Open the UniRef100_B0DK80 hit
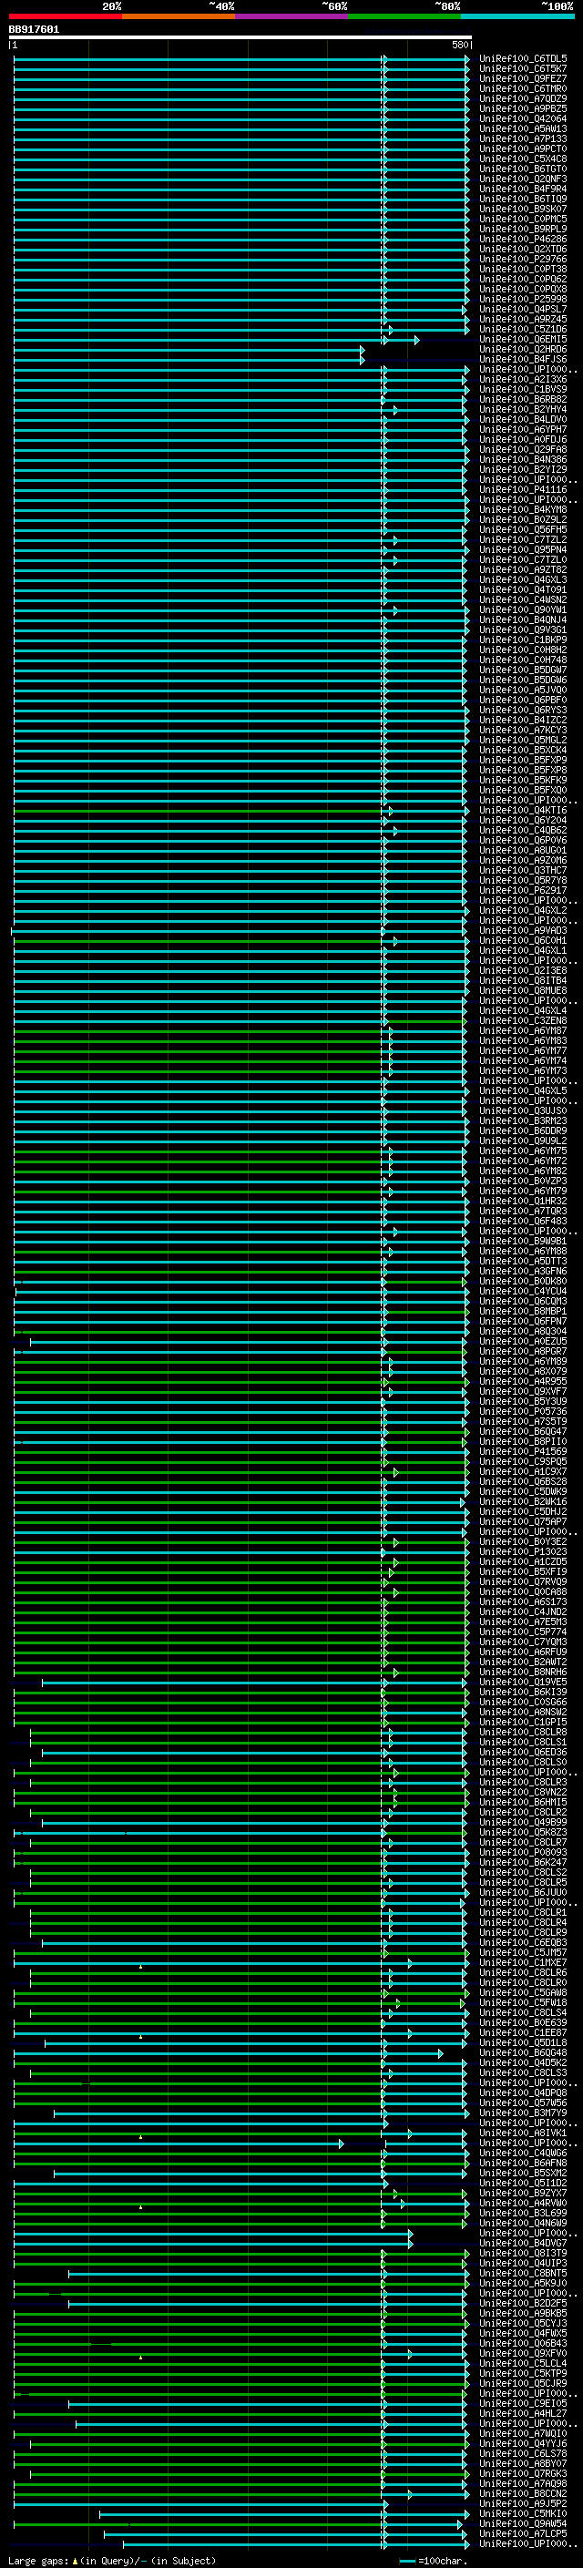The width and height of the screenshot is (583, 2568). [x=523, y=1281]
